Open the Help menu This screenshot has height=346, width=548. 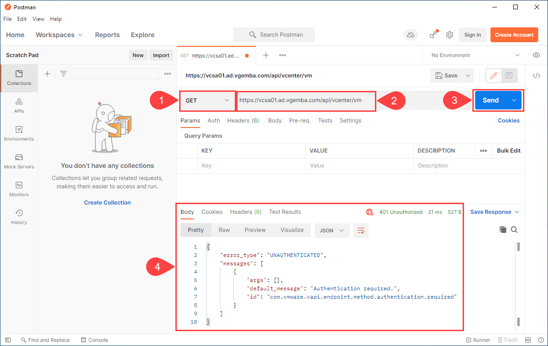click(x=56, y=19)
